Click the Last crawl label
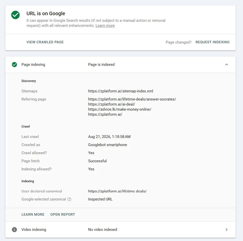The image size is (243, 241). 30,137
